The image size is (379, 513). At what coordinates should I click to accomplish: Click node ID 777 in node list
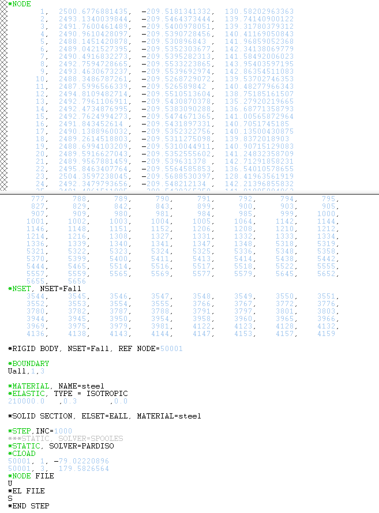pyautogui.click(x=38, y=199)
